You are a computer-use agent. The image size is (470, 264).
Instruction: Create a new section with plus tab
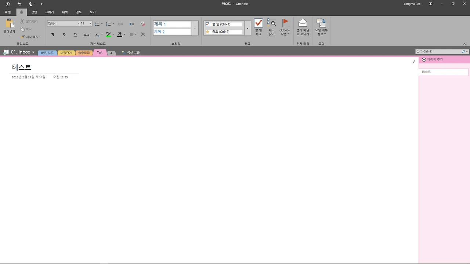(112, 53)
